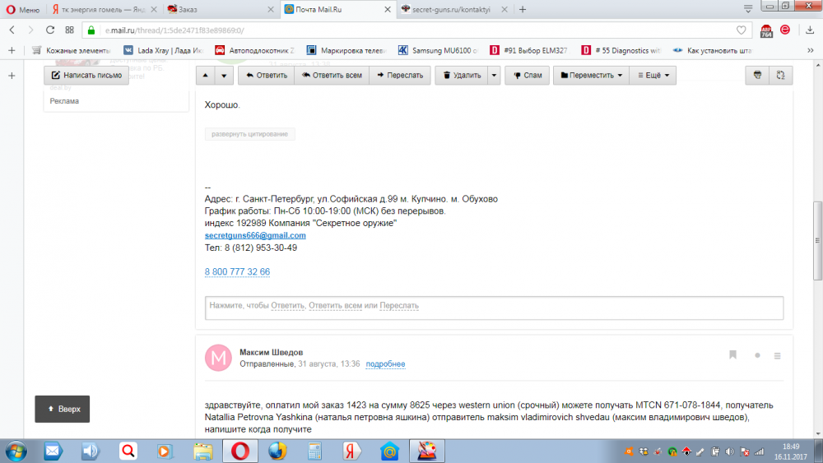The height and width of the screenshot is (463, 823).
Task: Toggle the bookmark flag on Максим Шведов message
Action: 732,355
